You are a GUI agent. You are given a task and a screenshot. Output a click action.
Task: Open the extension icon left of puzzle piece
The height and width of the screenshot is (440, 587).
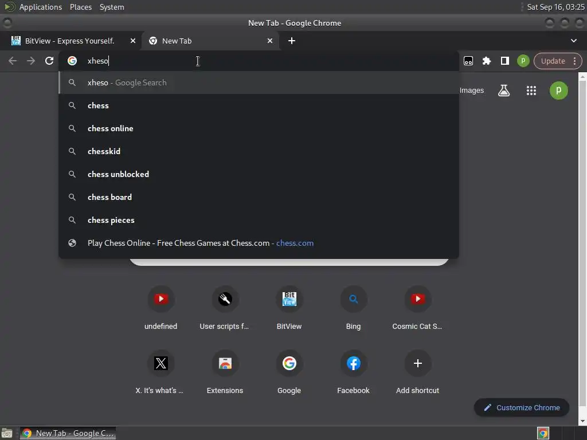tap(468, 61)
